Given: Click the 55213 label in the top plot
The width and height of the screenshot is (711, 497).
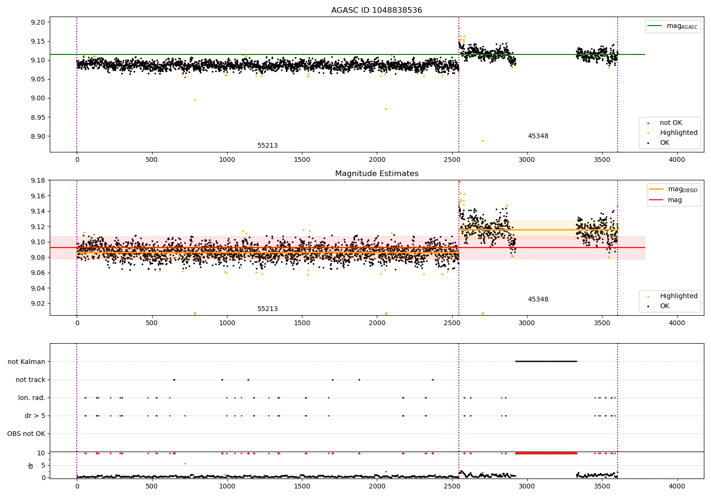Looking at the screenshot, I should coord(267,146).
